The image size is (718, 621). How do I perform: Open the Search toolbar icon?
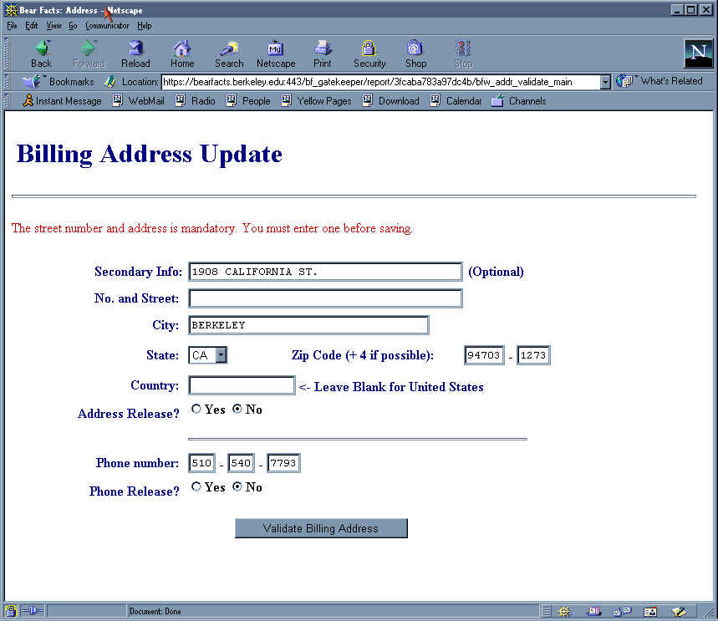(229, 53)
